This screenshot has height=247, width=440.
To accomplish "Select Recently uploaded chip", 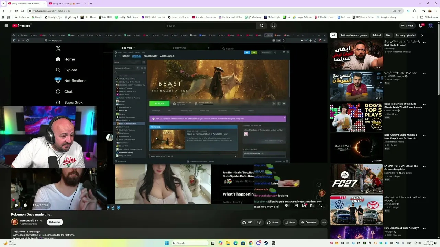I will 406,35.
